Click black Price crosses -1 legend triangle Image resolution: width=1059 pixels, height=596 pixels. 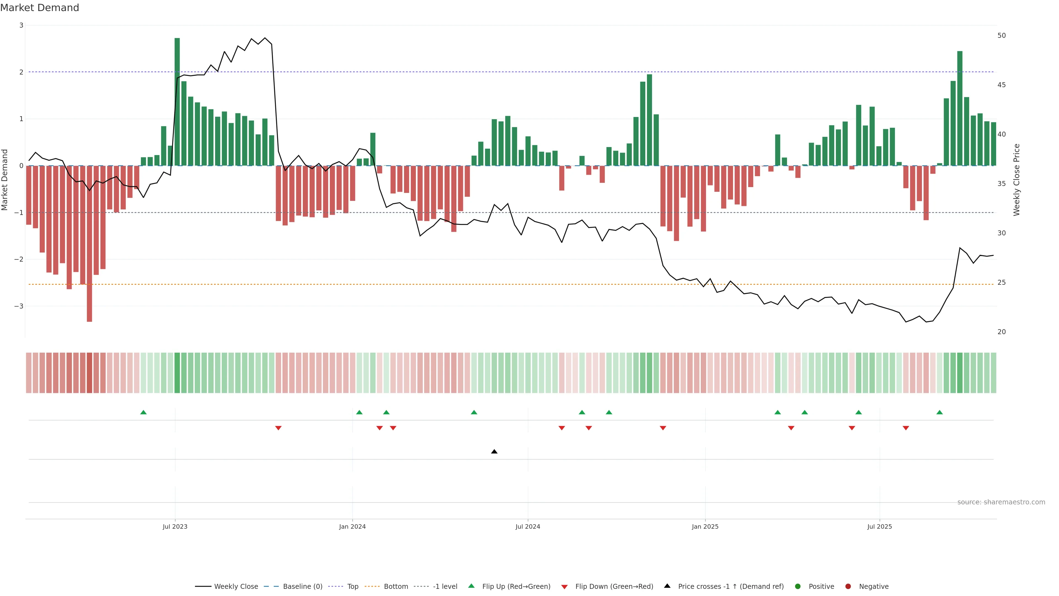tap(667, 586)
